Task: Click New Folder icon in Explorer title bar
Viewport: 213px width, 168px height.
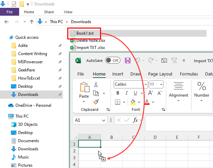Action: [x=22, y=4]
